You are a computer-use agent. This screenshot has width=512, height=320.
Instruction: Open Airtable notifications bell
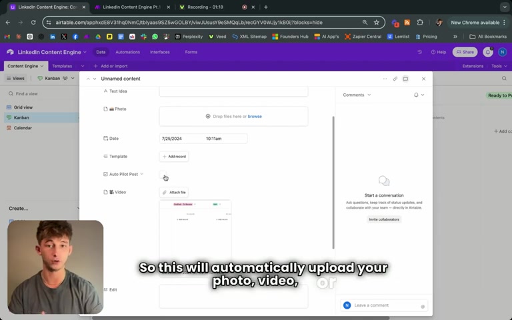488,52
